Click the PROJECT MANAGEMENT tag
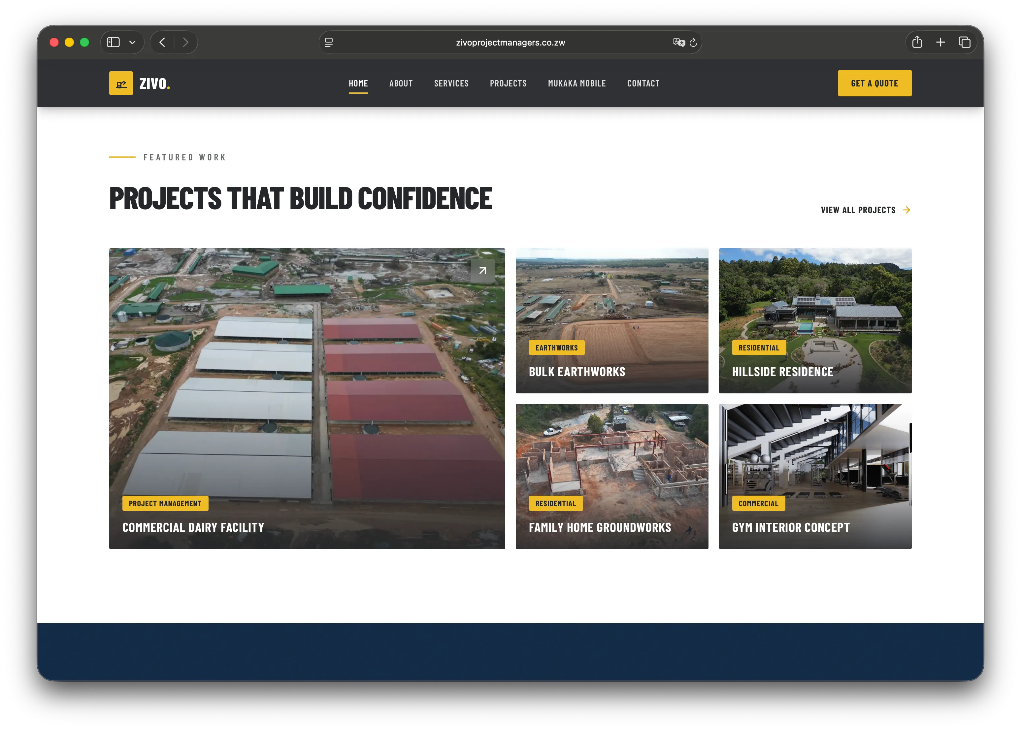Screen dimensions: 1021x730 (165, 504)
